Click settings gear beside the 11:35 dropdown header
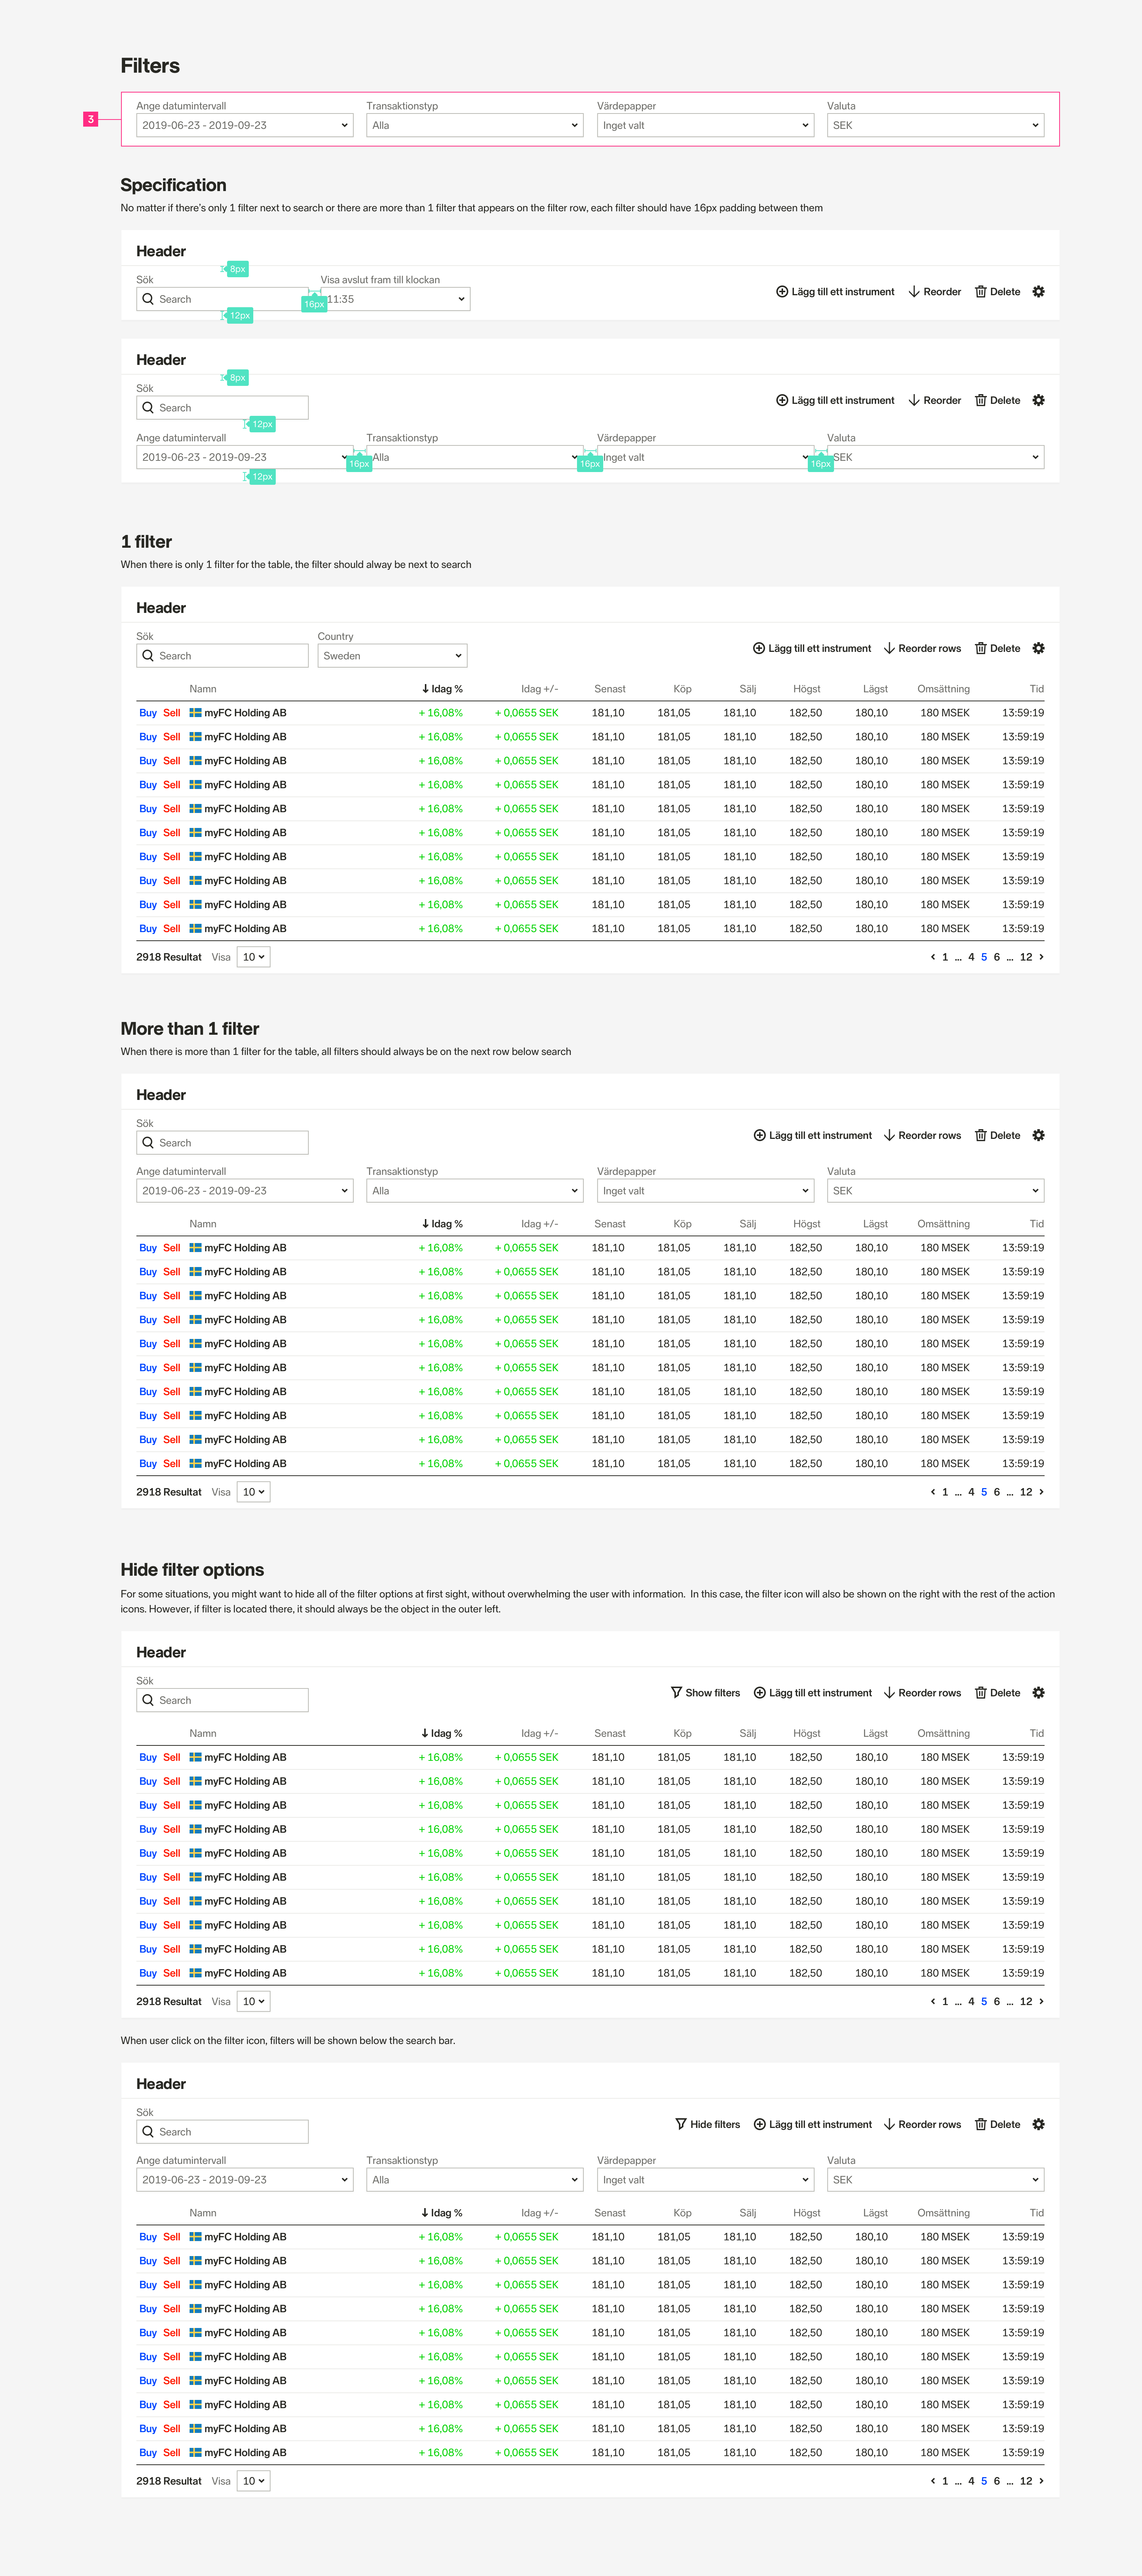Image resolution: width=1142 pixels, height=2576 pixels. pos(1038,292)
